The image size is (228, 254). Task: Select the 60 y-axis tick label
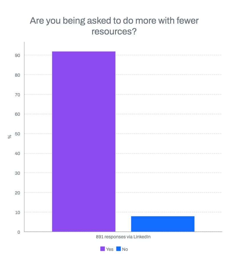click(x=18, y=114)
